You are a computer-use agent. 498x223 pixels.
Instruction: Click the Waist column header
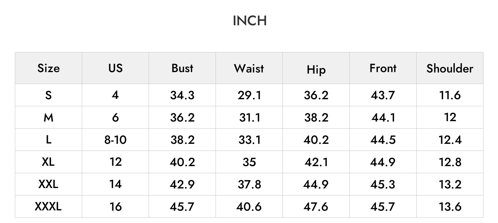click(x=249, y=68)
